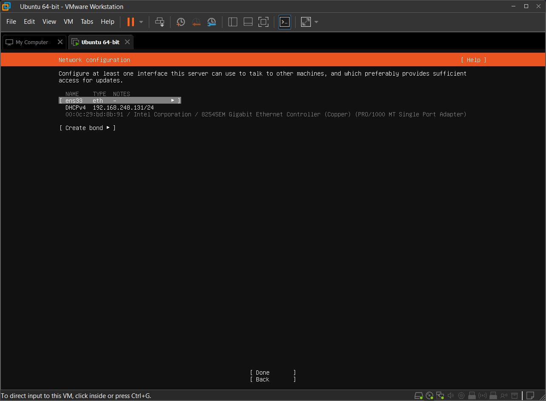The height and width of the screenshot is (401, 546).
Task: Open the VM menu
Action: point(68,22)
